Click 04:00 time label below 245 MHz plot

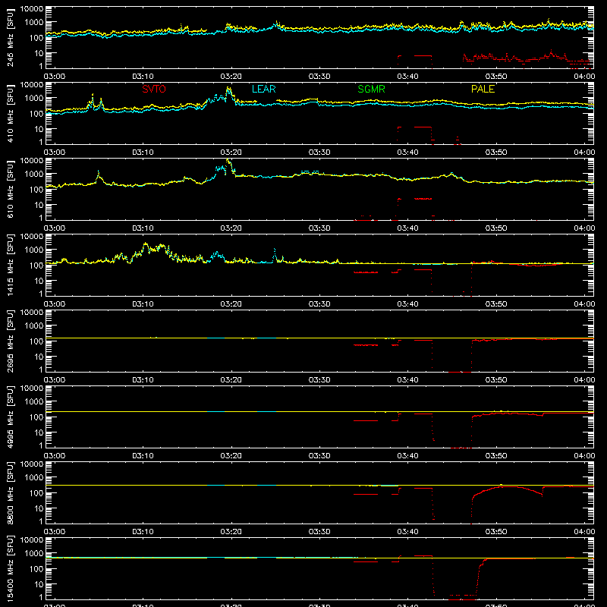click(x=584, y=77)
